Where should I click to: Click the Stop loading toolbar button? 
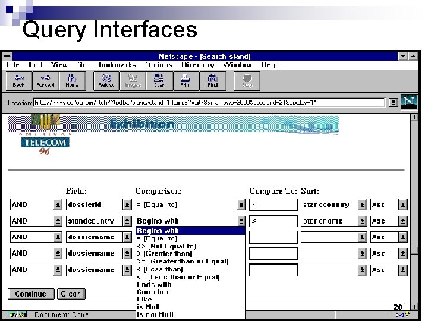coord(247,81)
